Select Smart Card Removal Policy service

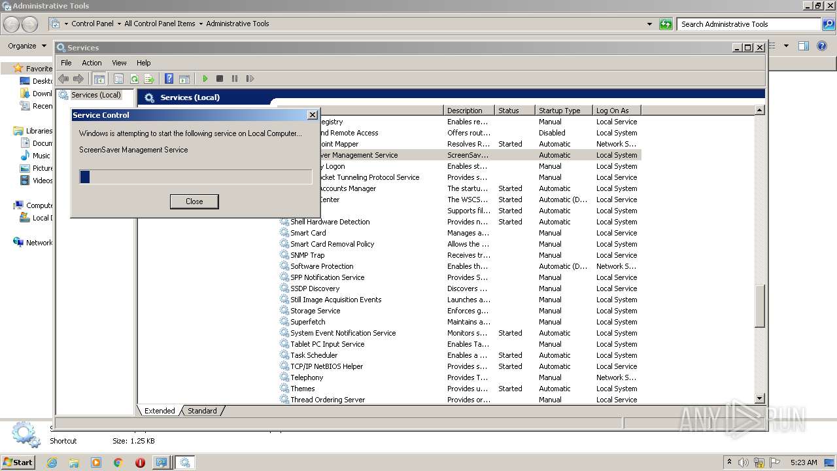460,244
